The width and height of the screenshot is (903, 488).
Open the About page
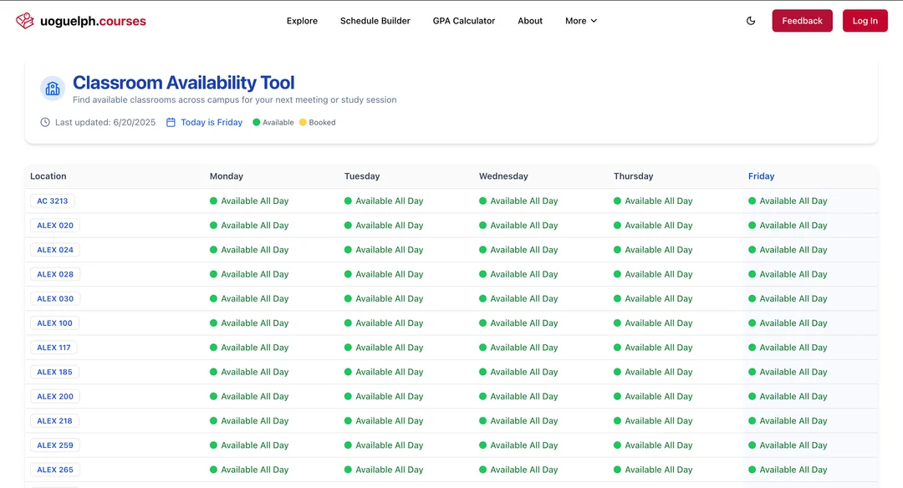pos(530,21)
